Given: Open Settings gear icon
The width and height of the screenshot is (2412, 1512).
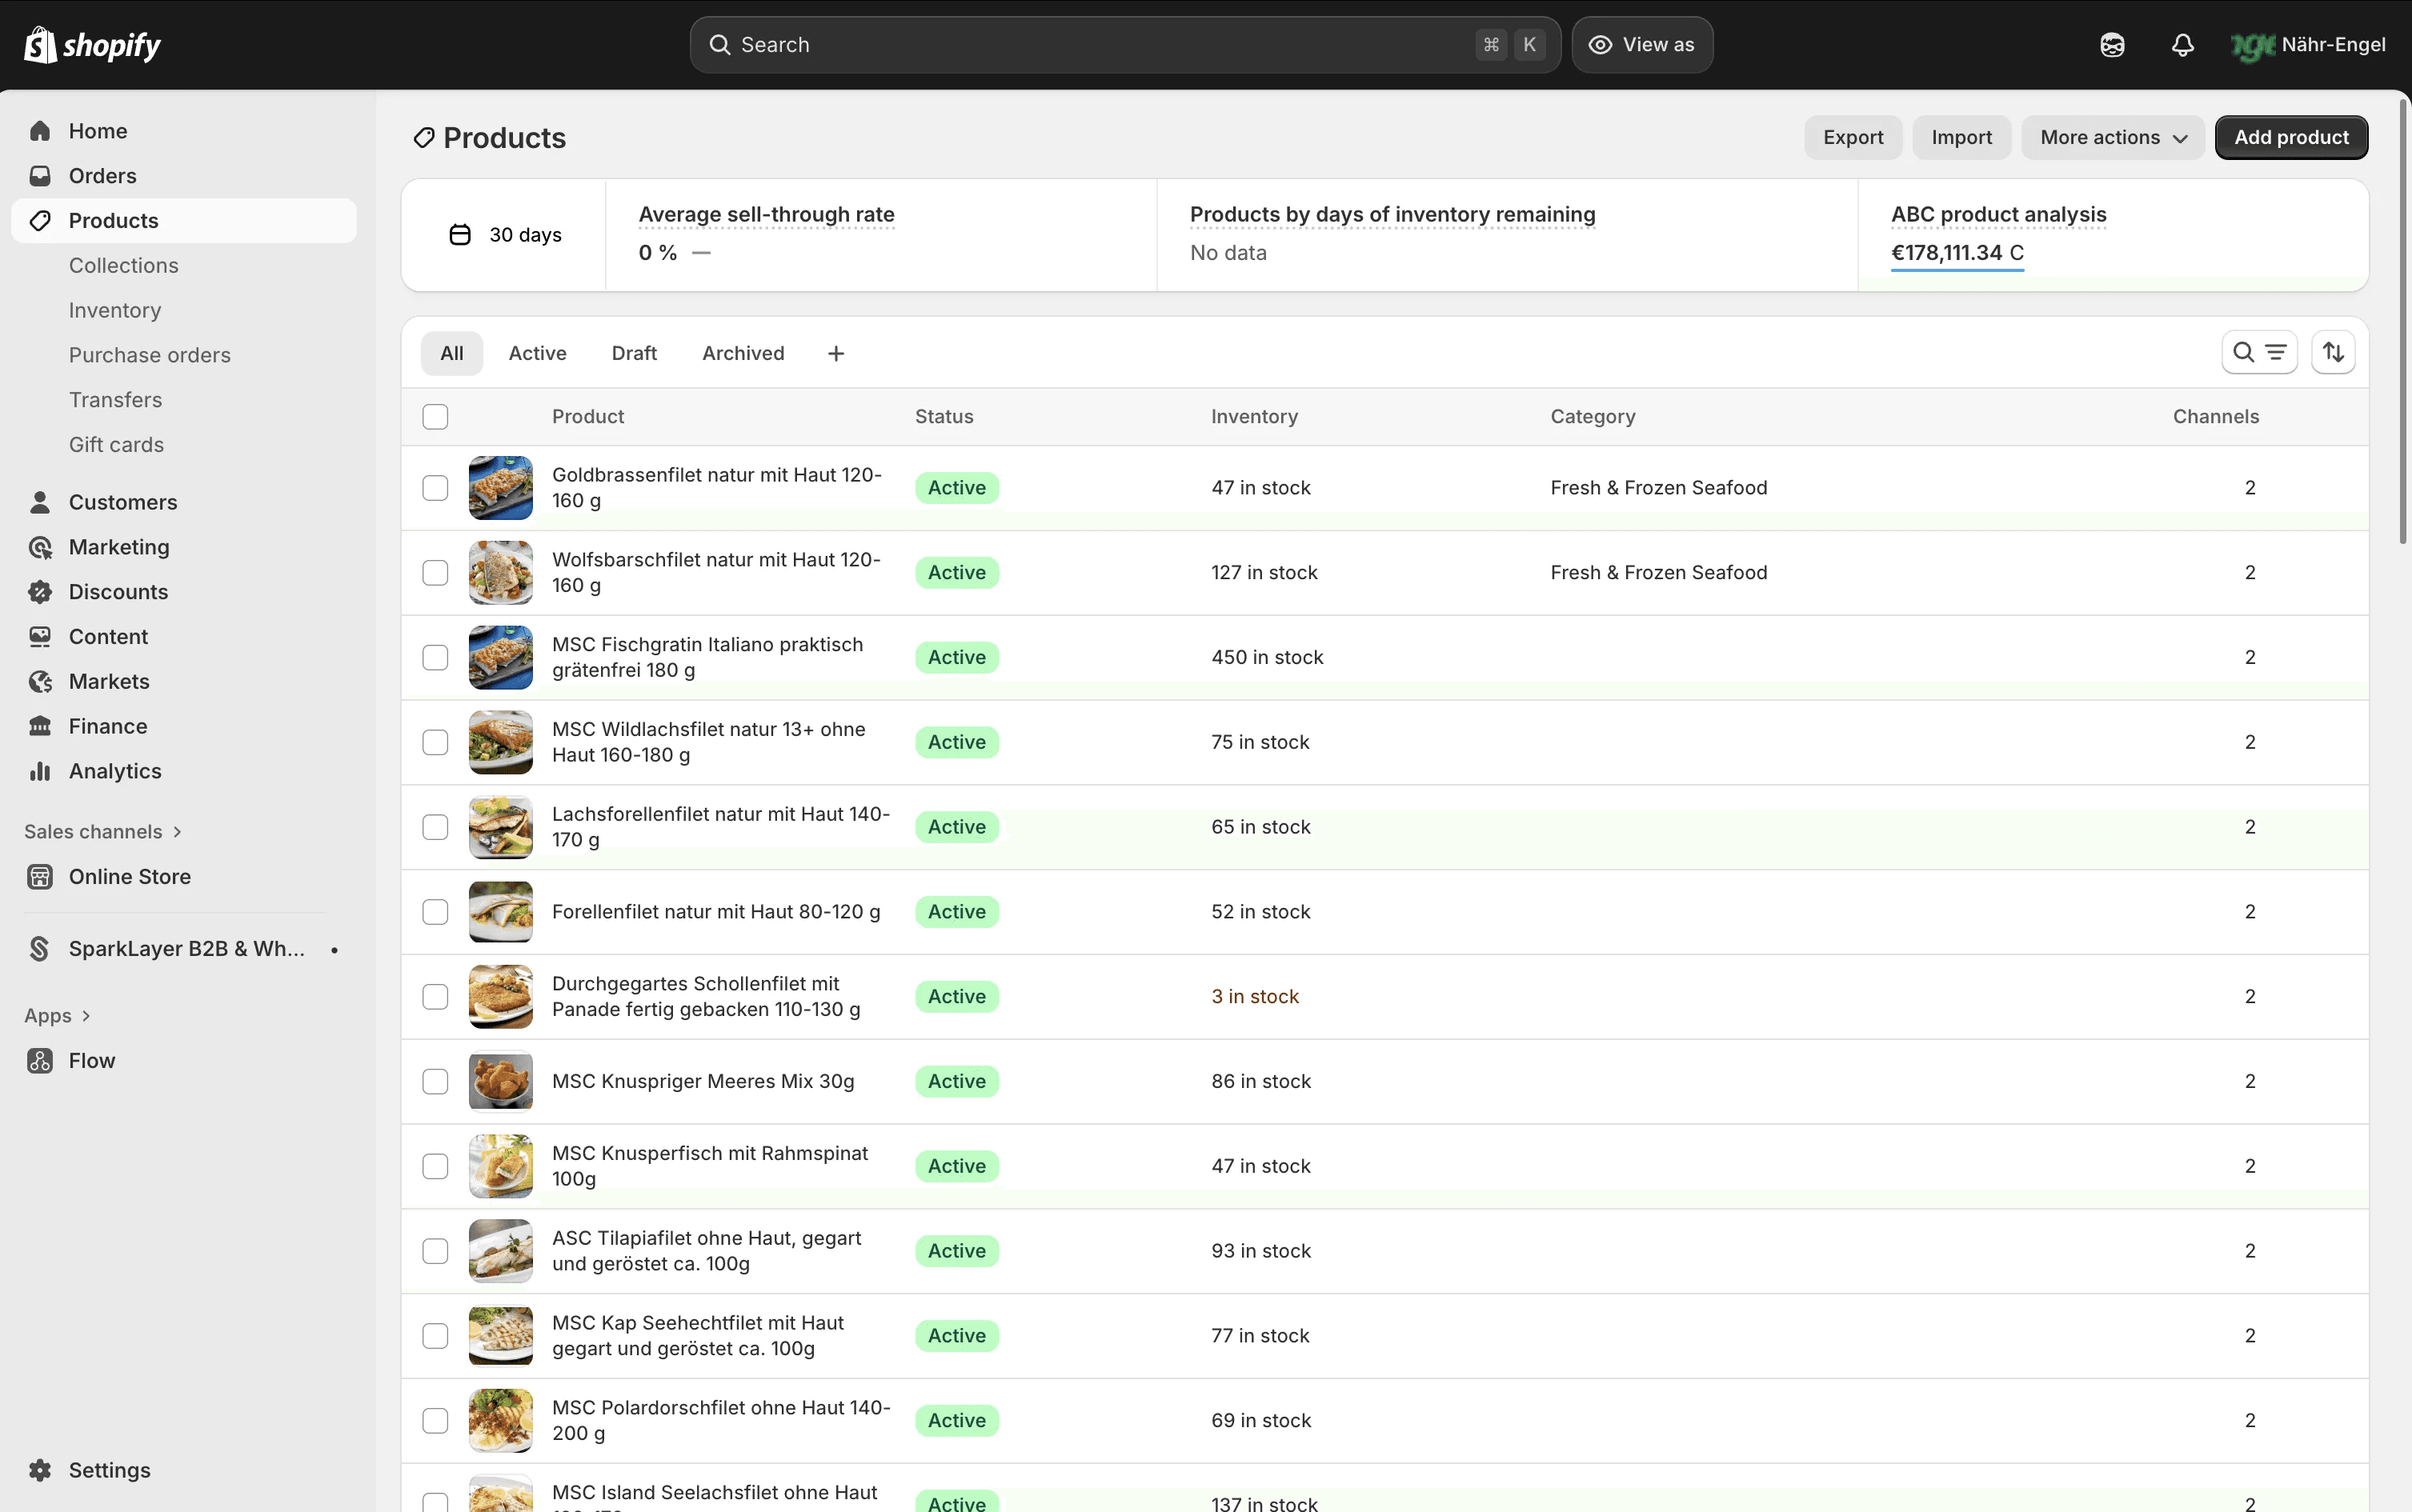Looking at the screenshot, I should [x=40, y=1470].
